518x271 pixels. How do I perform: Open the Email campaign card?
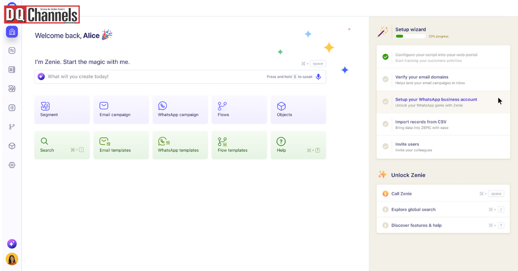(121, 109)
